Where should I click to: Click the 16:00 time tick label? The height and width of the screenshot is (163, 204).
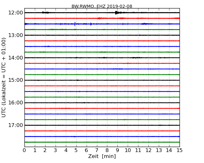15,103
